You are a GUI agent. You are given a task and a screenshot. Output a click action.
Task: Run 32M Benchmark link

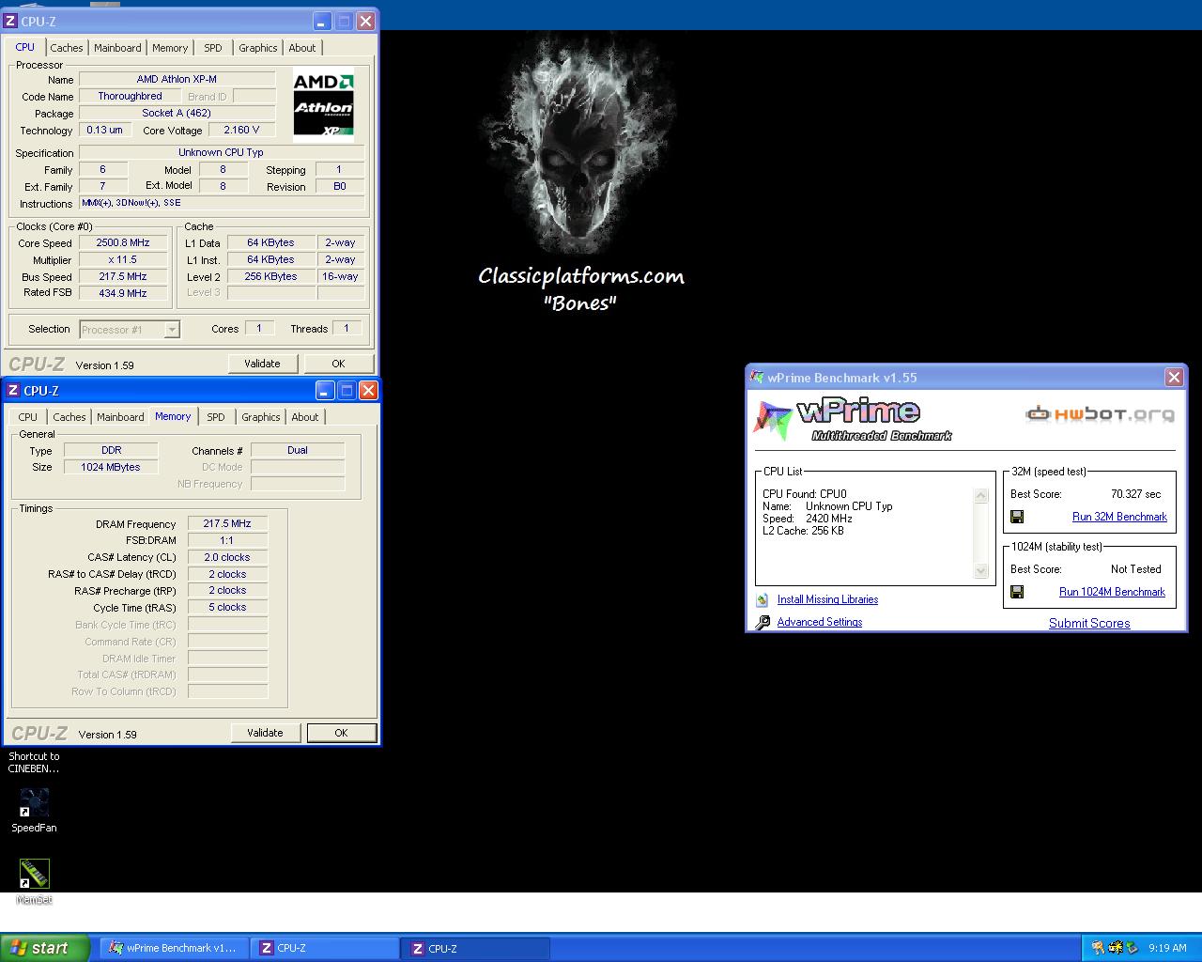point(1119,517)
